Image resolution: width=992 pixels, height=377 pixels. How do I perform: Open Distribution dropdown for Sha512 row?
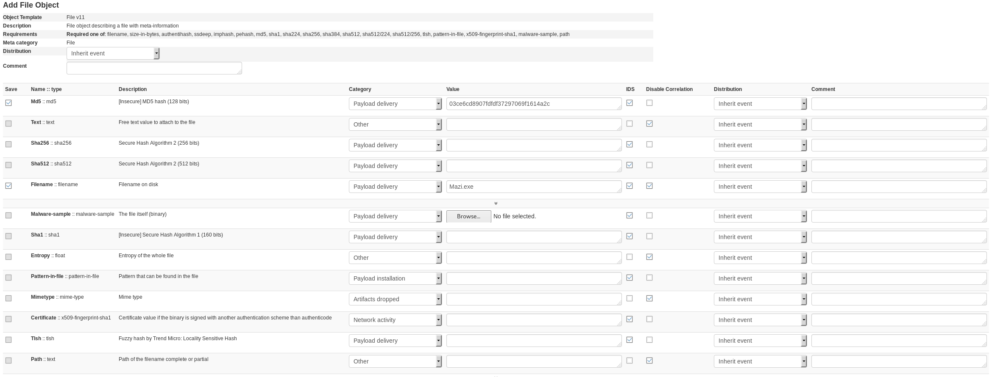[760, 166]
